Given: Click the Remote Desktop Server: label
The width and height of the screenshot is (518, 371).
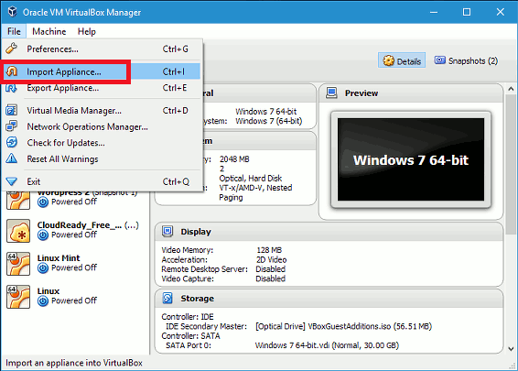Looking at the screenshot, I should click(204, 269).
